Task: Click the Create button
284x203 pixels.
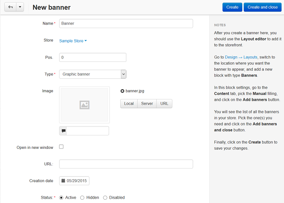Action: click(232, 7)
